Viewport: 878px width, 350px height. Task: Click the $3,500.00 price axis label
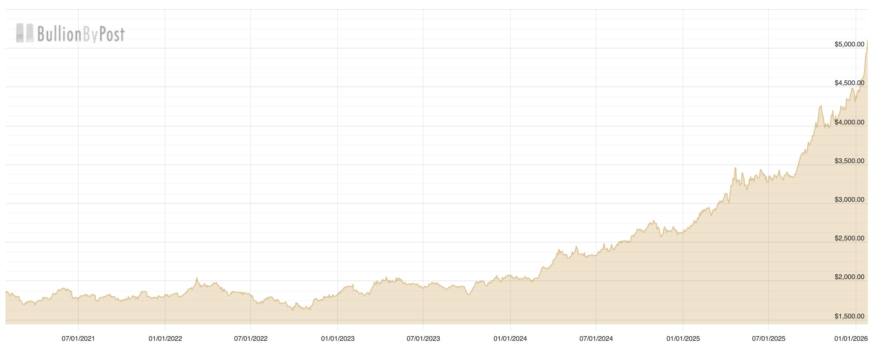pyautogui.click(x=850, y=161)
